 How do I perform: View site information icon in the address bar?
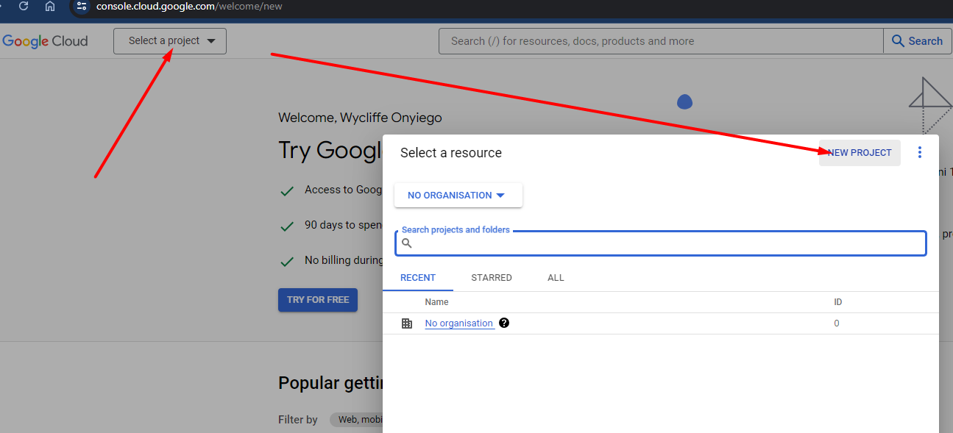click(x=82, y=6)
